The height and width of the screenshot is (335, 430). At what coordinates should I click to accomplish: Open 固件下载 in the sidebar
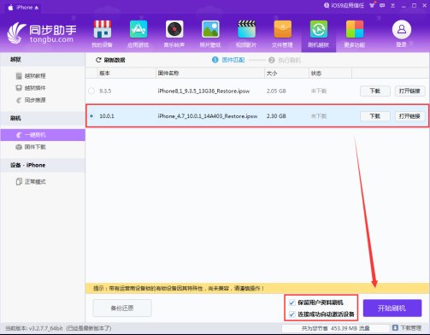coord(31,147)
